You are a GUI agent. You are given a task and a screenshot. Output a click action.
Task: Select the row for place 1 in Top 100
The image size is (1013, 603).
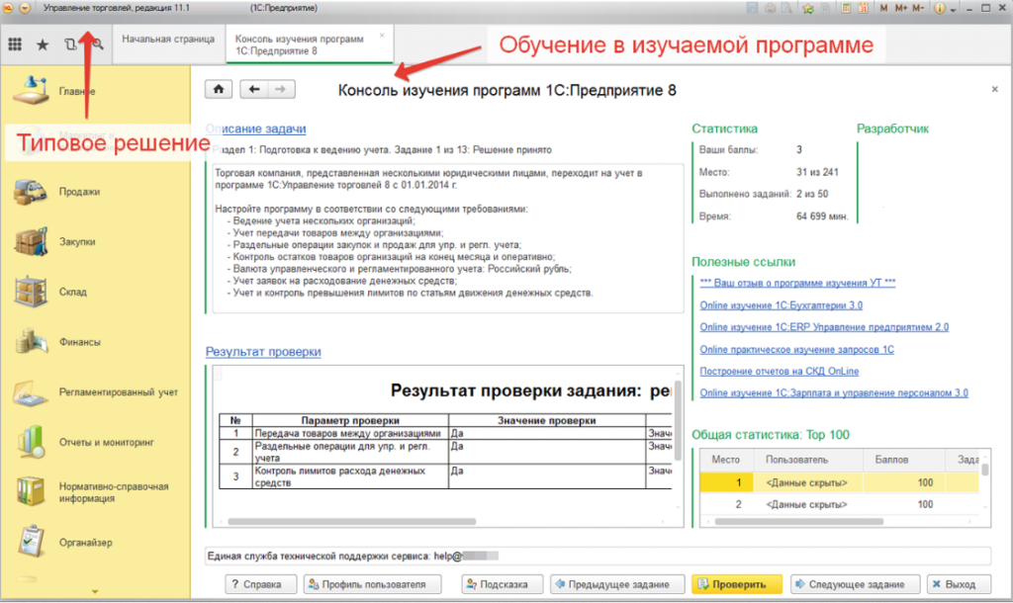[839, 482]
